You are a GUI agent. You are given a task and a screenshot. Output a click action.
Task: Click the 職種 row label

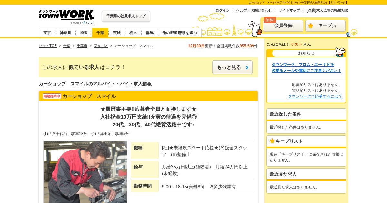click(145, 150)
